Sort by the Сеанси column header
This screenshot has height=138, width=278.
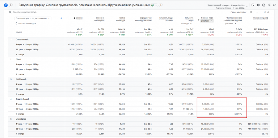point(79,18)
